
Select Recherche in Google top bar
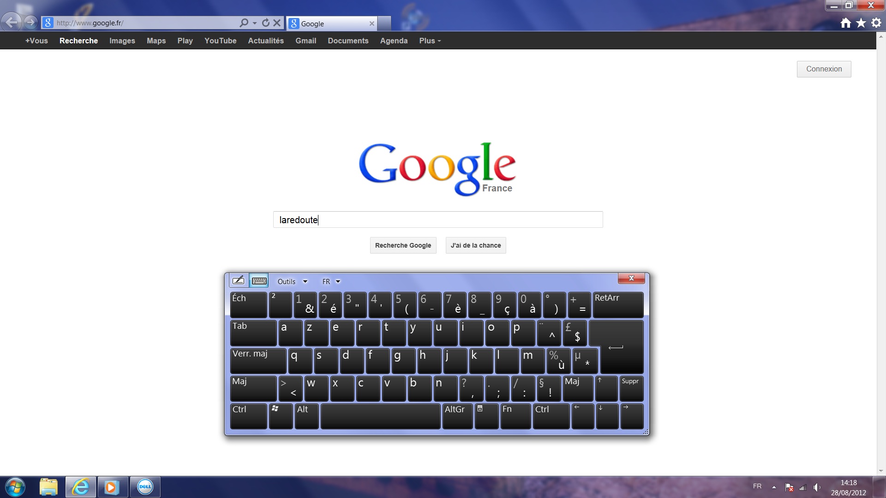[x=78, y=41]
